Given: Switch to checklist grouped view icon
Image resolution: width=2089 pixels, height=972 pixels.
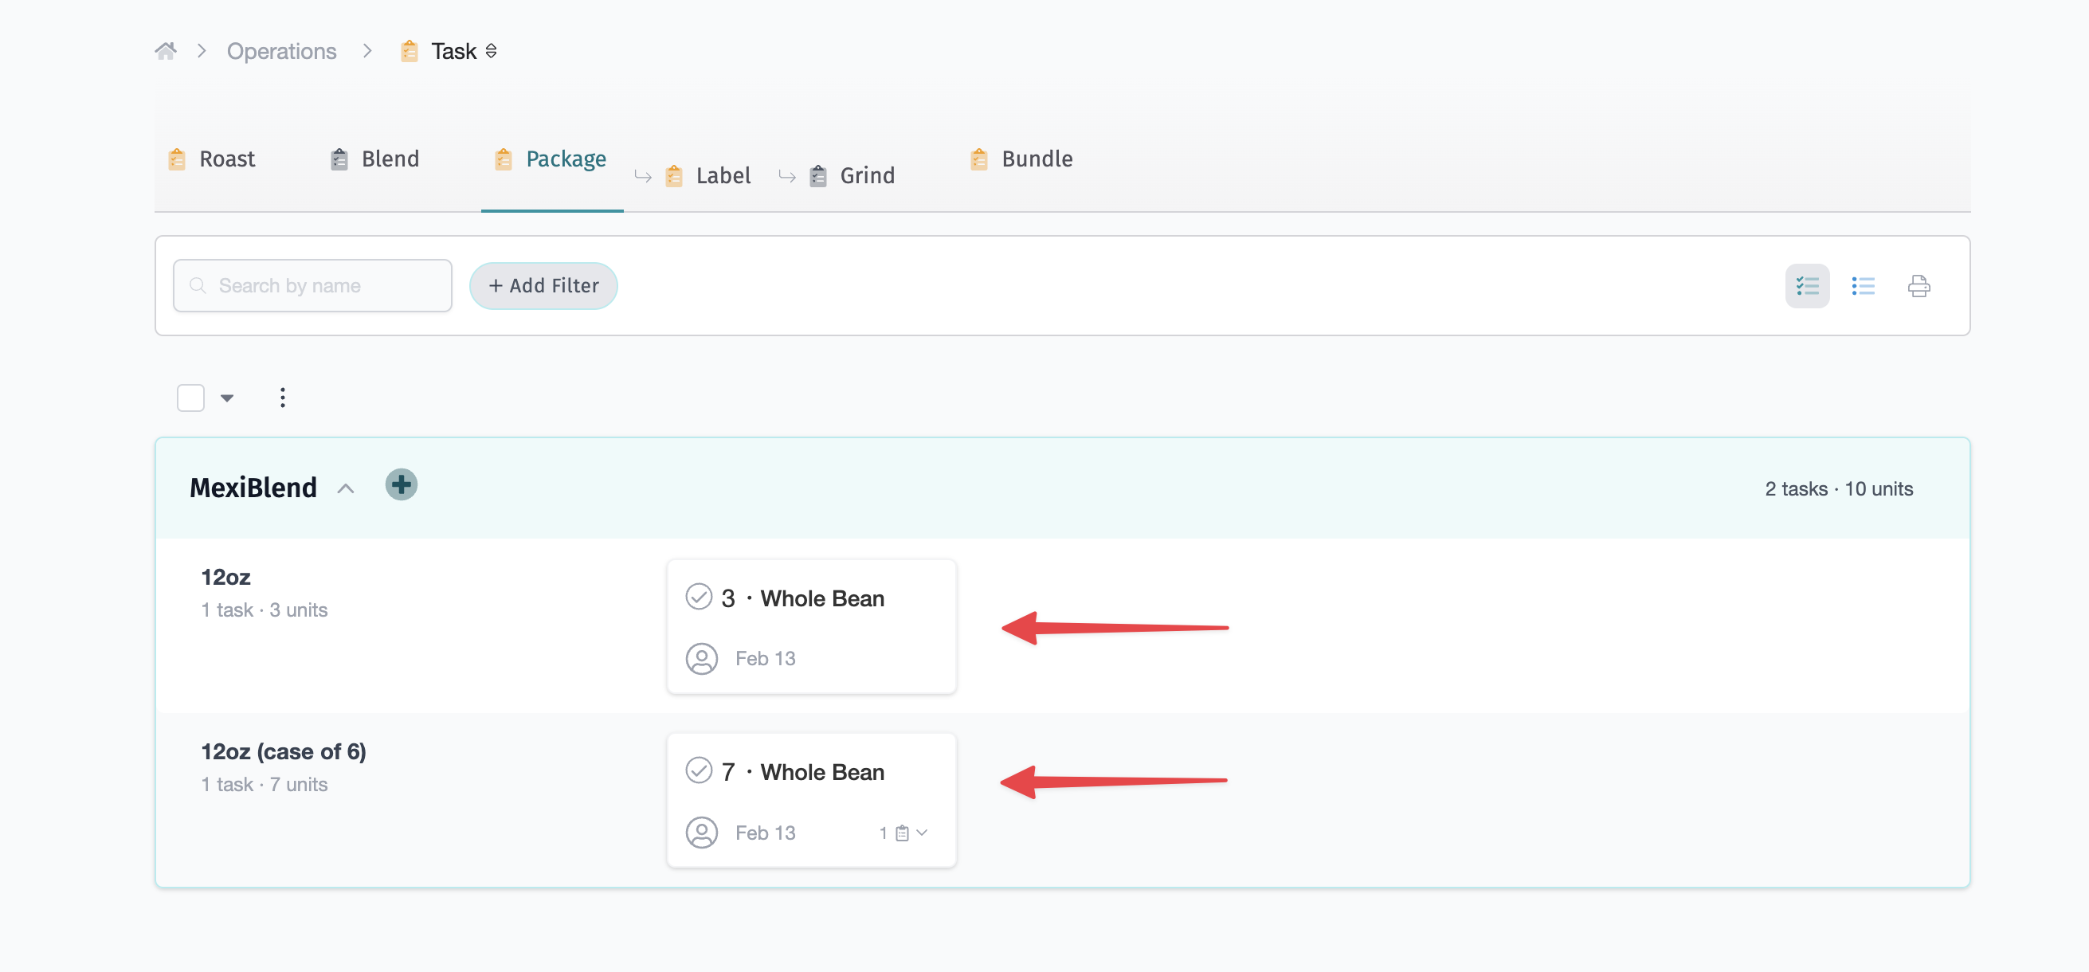Looking at the screenshot, I should [x=1807, y=285].
